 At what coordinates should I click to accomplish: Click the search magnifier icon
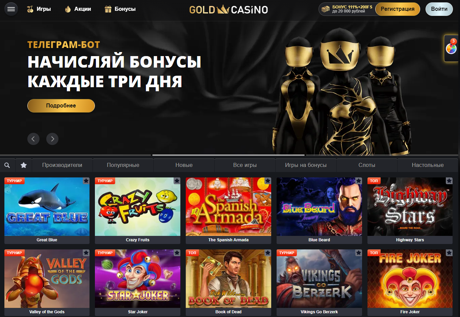[x=7, y=165]
